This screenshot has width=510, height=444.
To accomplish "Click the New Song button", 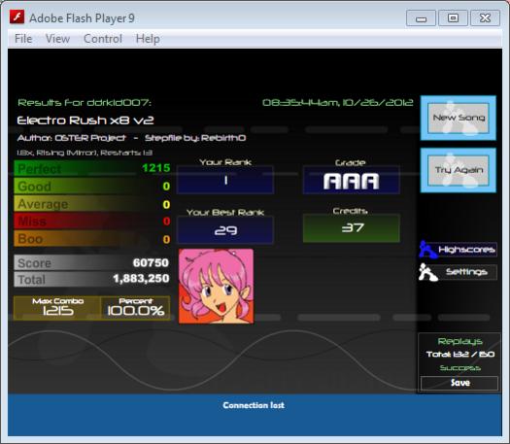I will coord(459,118).
